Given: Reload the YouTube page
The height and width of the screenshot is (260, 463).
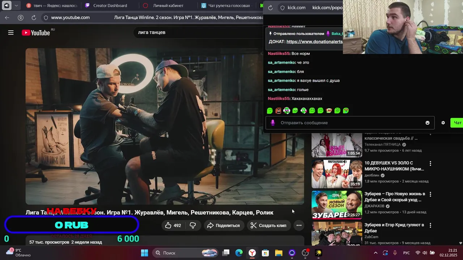Looking at the screenshot, I should coord(34,17).
